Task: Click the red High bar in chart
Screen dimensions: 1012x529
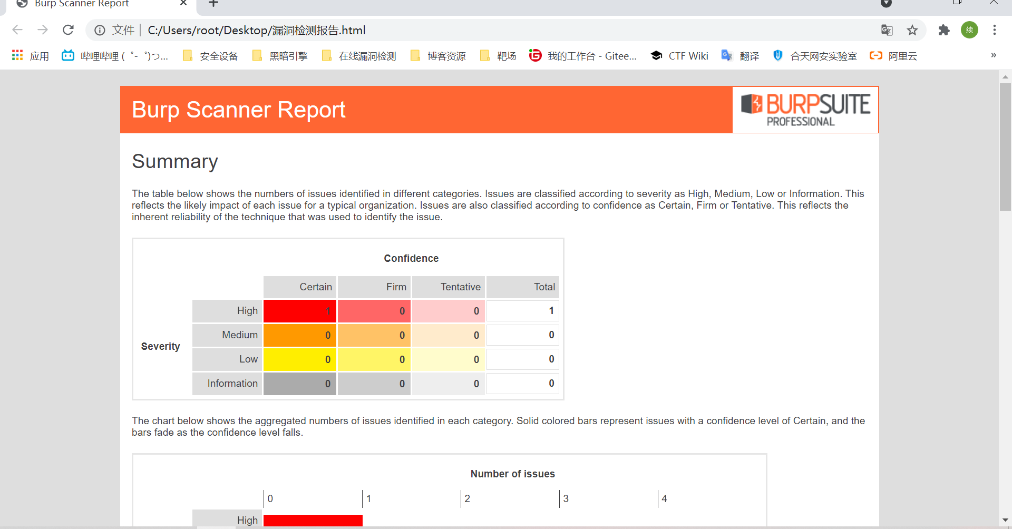Action: coord(313,521)
